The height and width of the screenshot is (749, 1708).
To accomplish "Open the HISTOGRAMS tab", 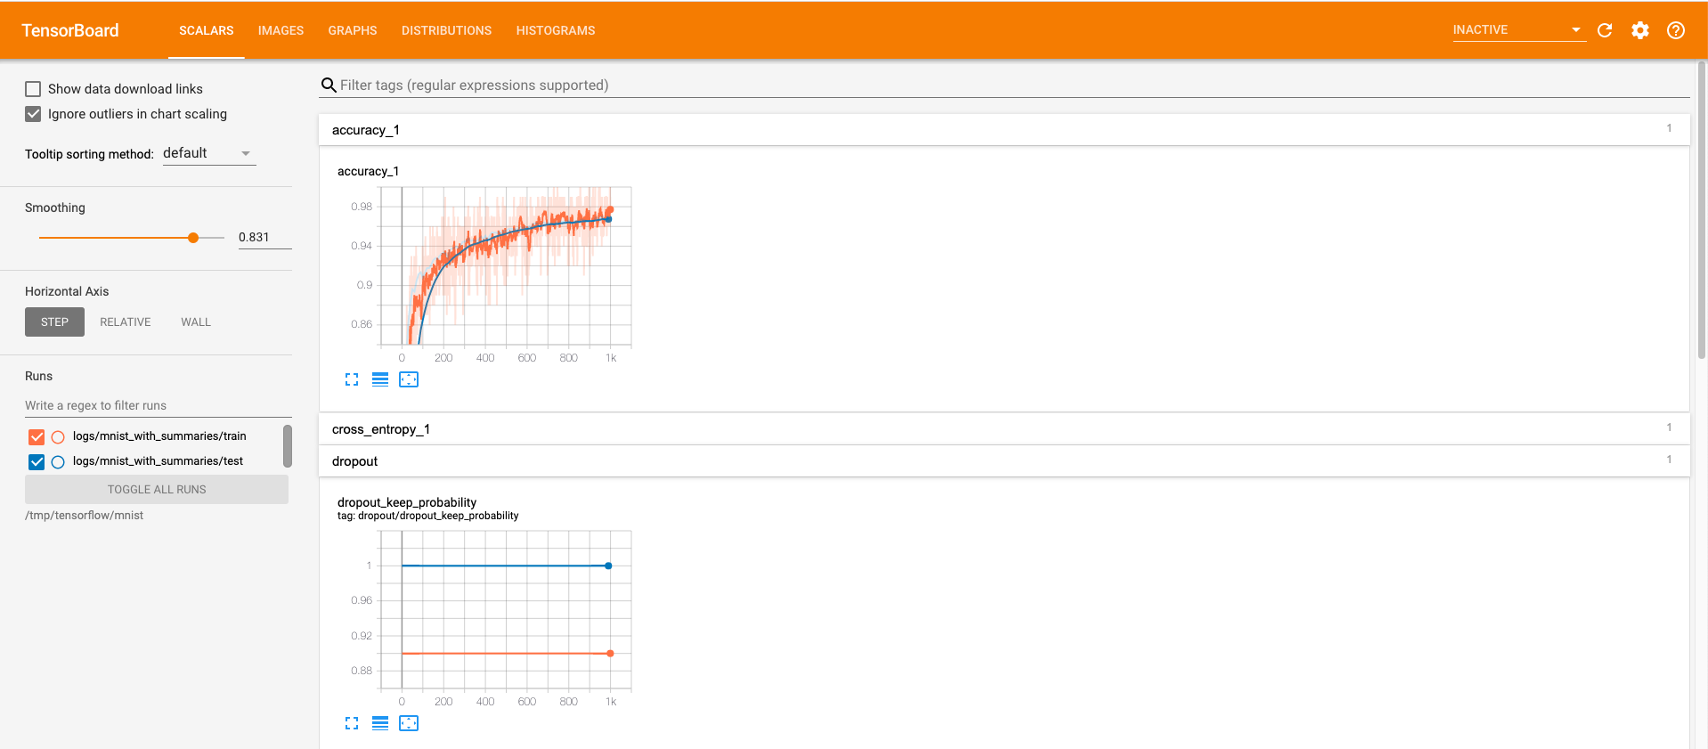I will tap(556, 30).
